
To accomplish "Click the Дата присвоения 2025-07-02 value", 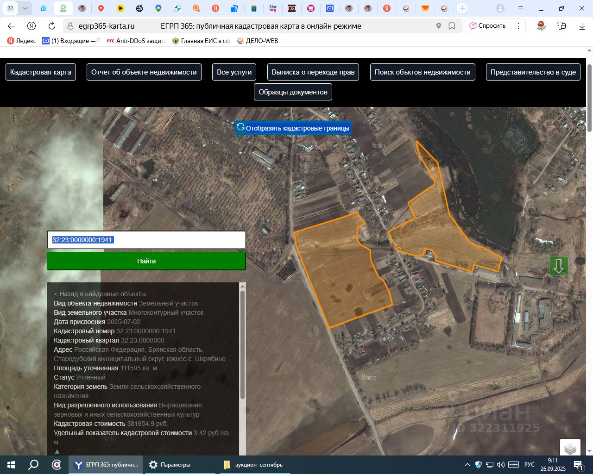I will click(x=124, y=322).
